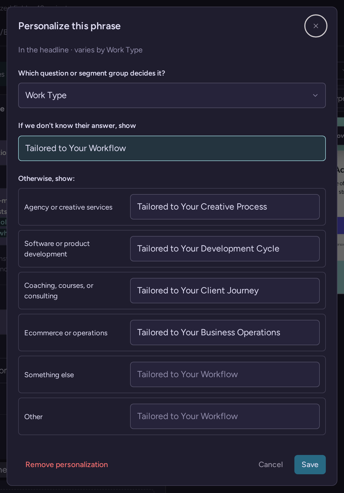This screenshot has width=344, height=493.
Task: Edit the Coaching, courses, or consulting phrase field
Action: (x=225, y=291)
